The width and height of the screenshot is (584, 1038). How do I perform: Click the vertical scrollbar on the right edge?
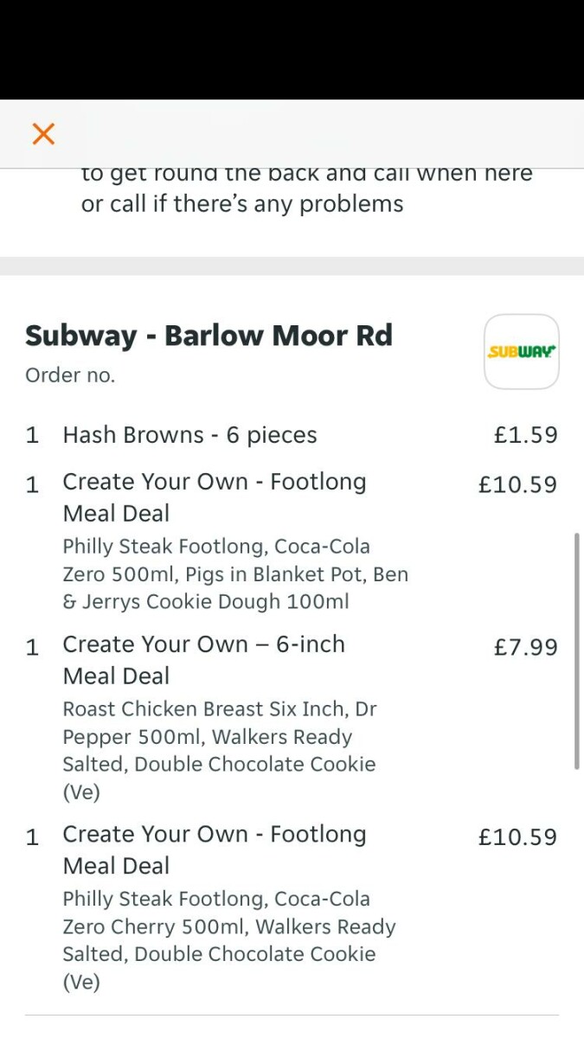[577, 650]
